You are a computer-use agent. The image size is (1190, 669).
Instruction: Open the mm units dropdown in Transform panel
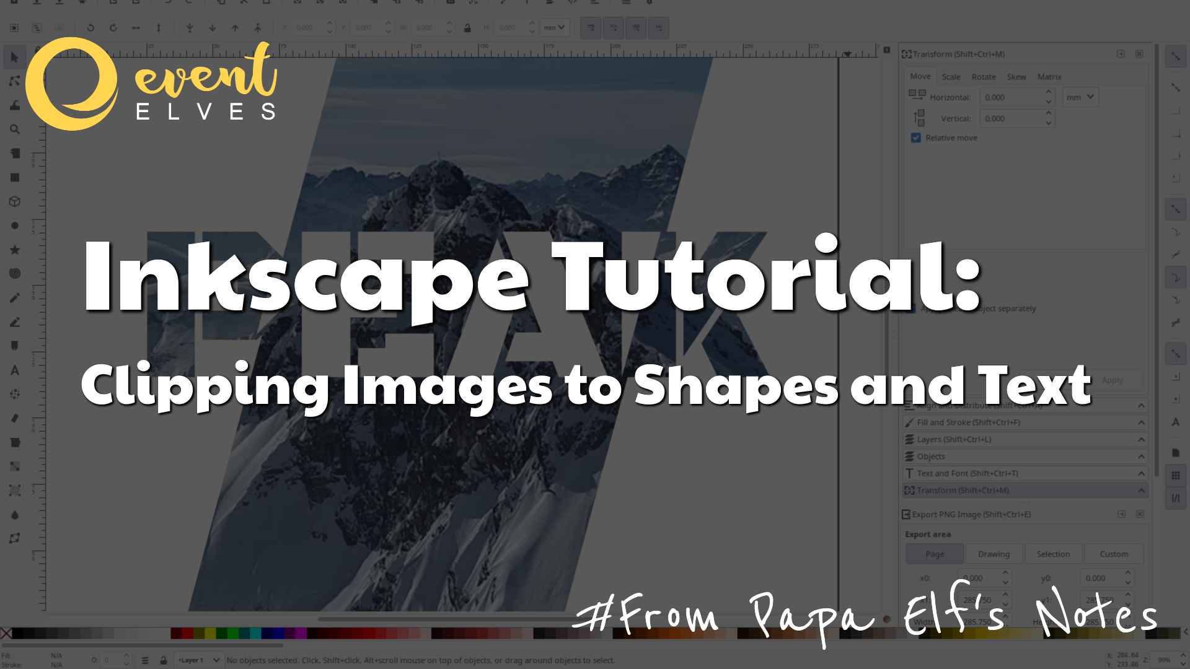pos(1080,97)
